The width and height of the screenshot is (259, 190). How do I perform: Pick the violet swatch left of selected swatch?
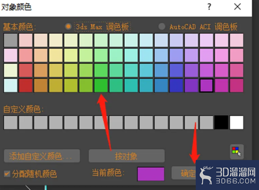tap(191, 85)
